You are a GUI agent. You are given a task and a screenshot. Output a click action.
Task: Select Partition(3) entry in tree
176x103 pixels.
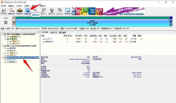click(x=13, y=55)
